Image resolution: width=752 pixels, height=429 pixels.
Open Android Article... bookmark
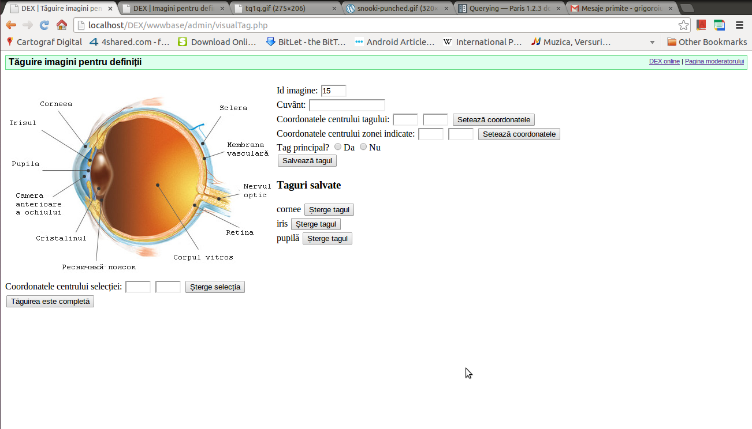point(394,42)
